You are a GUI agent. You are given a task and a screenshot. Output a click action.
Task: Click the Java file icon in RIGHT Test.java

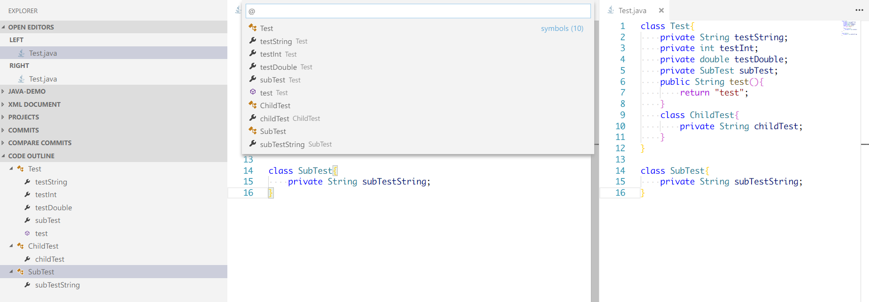(21, 79)
